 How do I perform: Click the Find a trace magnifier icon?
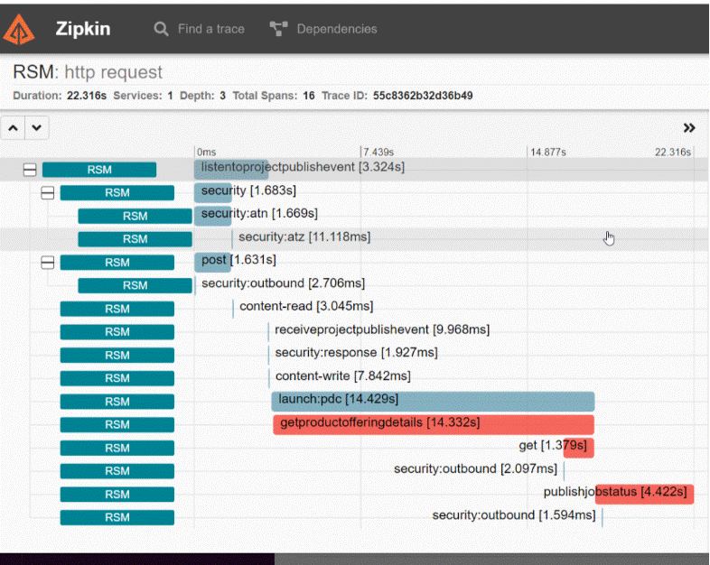pyautogui.click(x=161, y=29)
